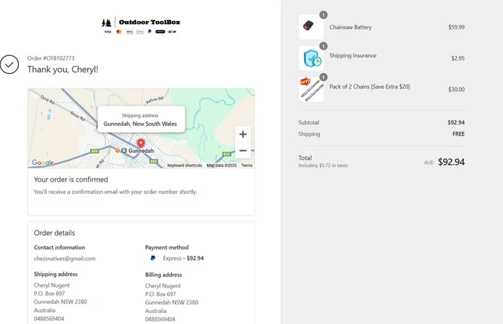Click the Visa card icon in header
This screenshot has height=324, width=503.
point(108,32)
